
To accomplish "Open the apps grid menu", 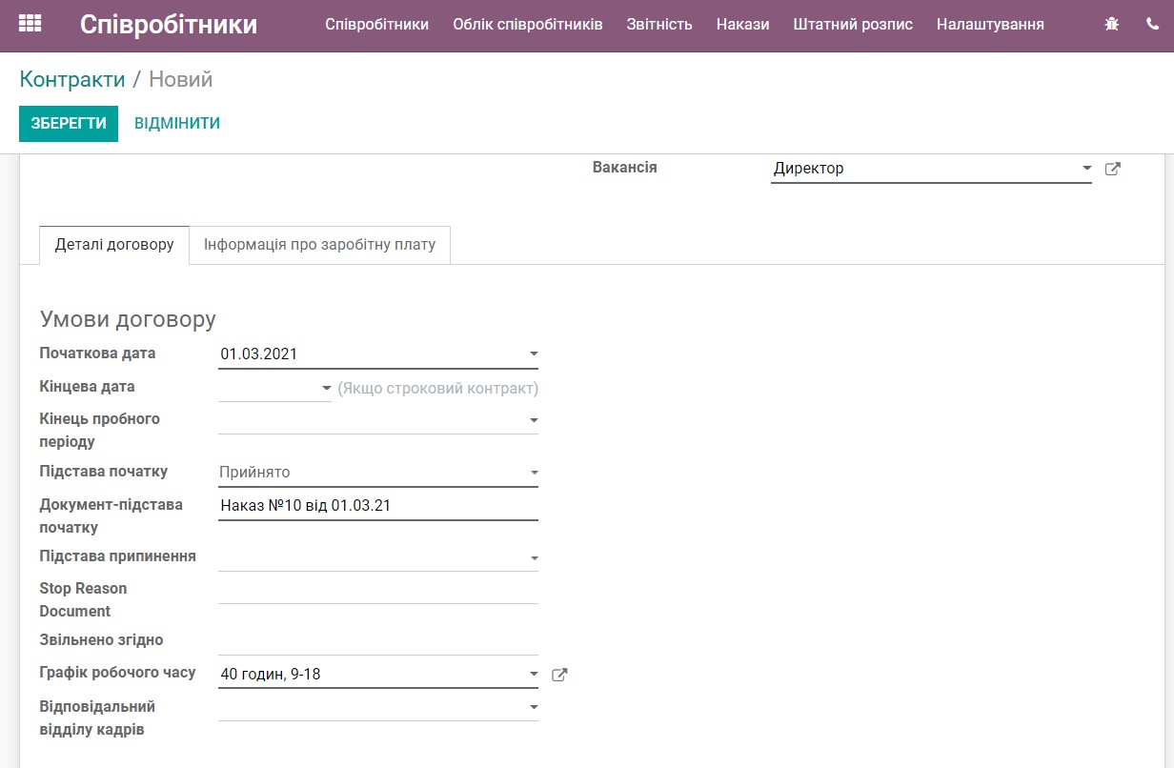I will click(30, 24).
